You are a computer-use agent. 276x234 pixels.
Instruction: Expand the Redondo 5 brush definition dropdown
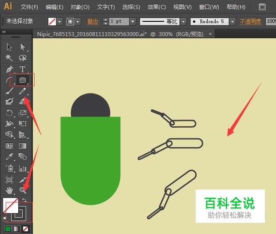[233, 22]
